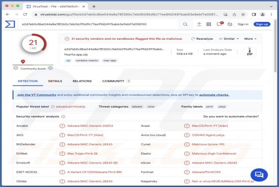Select the Adware/Pirrit!OSX Fortinet result

click(x=206, y=172)
